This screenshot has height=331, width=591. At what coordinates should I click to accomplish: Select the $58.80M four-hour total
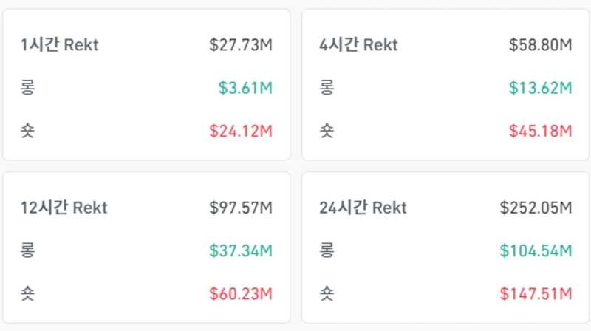click(541, 45)
